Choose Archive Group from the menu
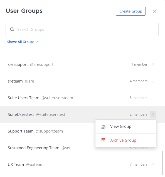165x177 pixels. (126, 140)
